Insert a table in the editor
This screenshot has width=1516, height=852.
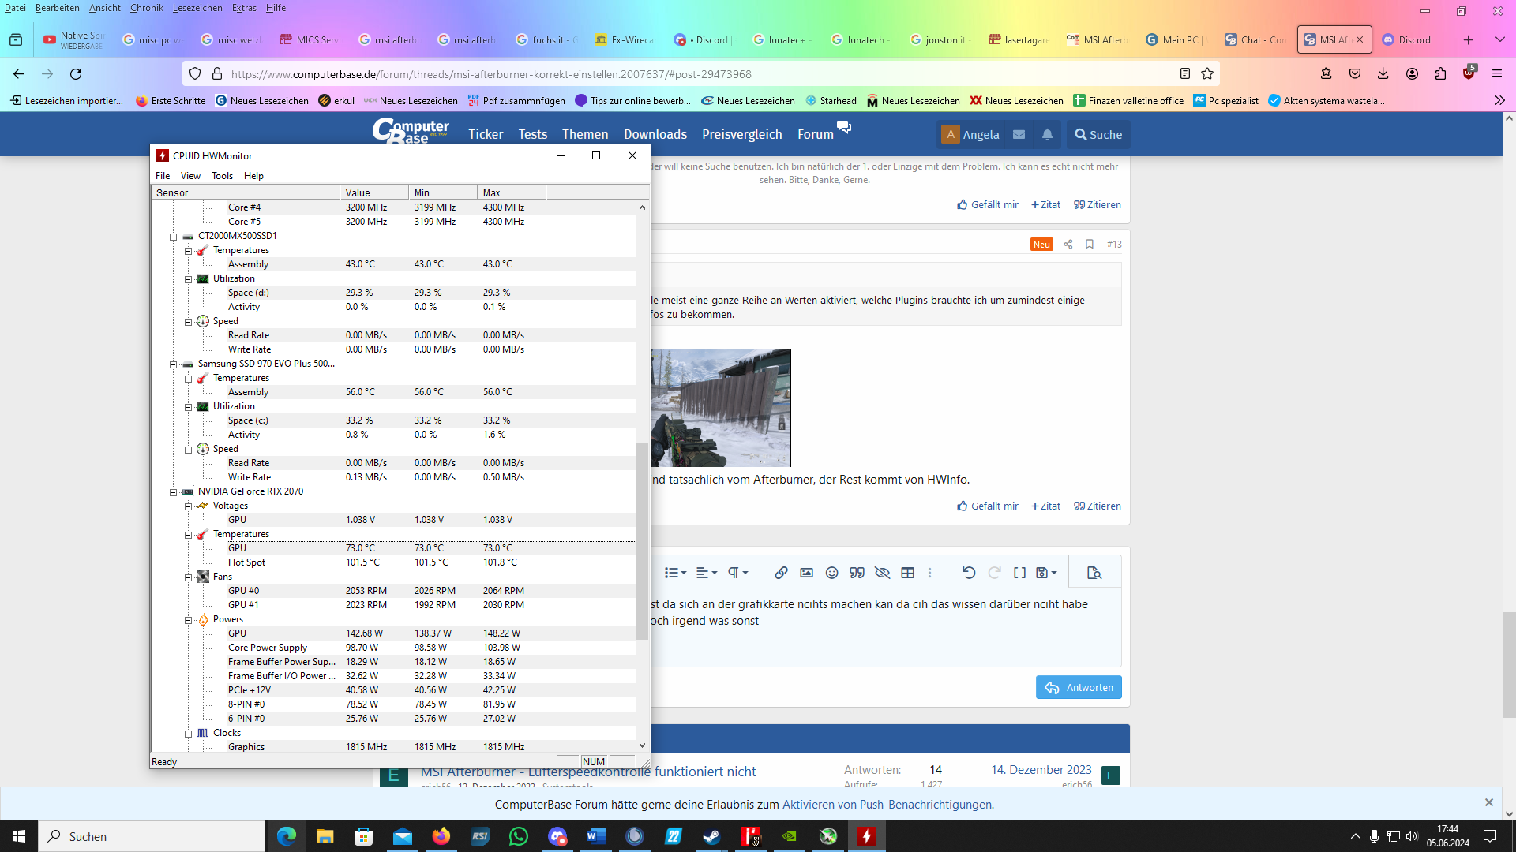907,574
